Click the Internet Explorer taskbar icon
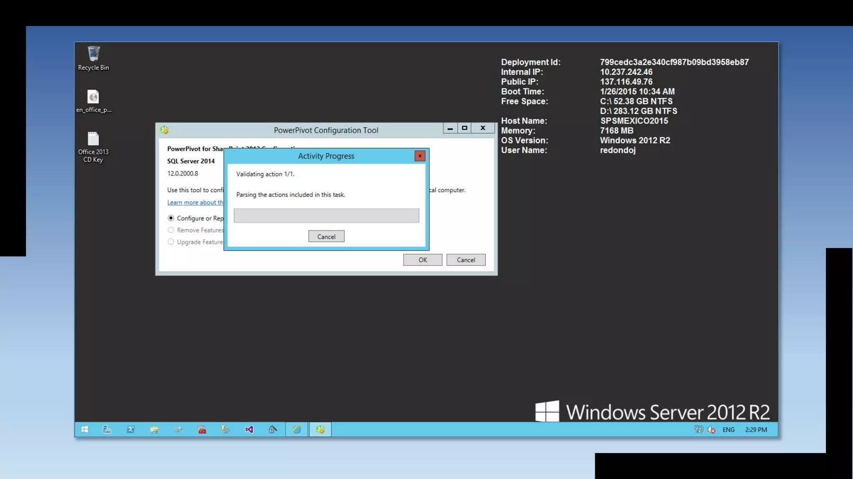 [297, 430]
